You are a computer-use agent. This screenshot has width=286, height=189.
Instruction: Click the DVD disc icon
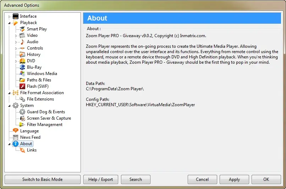(x=22, y=61)
